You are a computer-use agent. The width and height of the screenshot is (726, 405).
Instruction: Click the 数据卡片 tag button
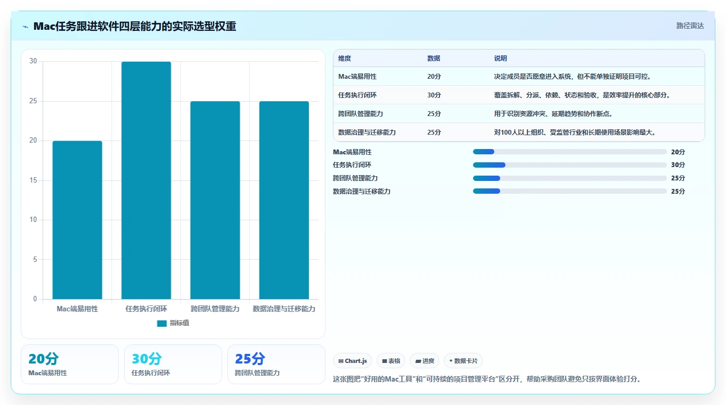pos(463,361)
